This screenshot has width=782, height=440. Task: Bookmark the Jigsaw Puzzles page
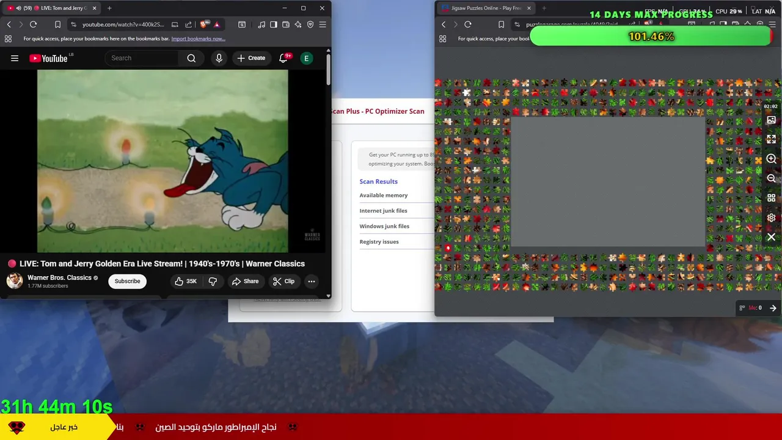501,24
